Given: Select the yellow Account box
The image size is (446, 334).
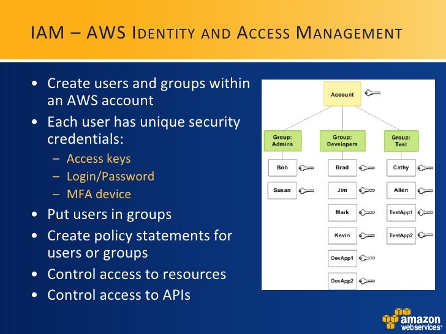Looking at the screenshot, I should (342, 94).
